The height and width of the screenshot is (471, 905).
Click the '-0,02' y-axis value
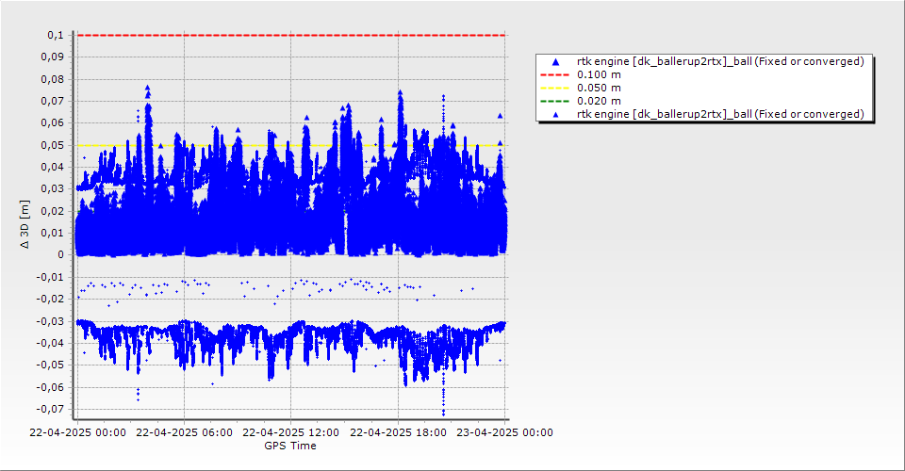click(50, 300)
